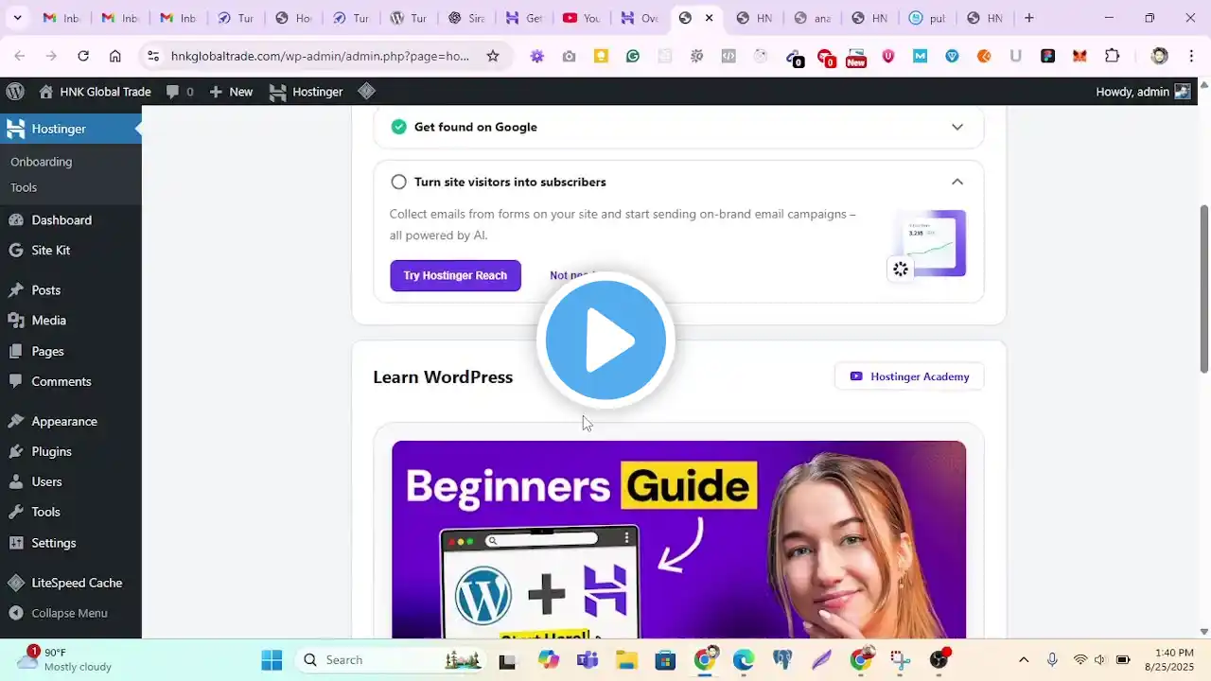Image resolution: width=1211 pixels, height=681 pixels.
Task: Visit site via HNK Global Trade home link
Action: (95, 92)
